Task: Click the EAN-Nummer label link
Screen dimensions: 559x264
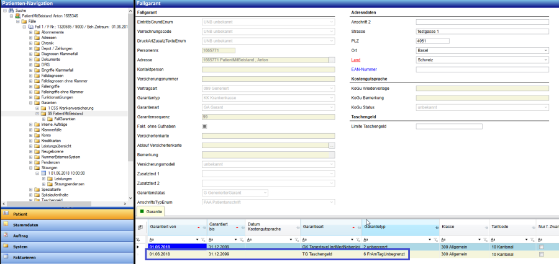Action: [x=364, y=69]
